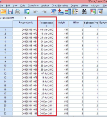Viewport: 107px width, 117px height.
Task: Click the Find binoculars icon
Action: (84, 12)
